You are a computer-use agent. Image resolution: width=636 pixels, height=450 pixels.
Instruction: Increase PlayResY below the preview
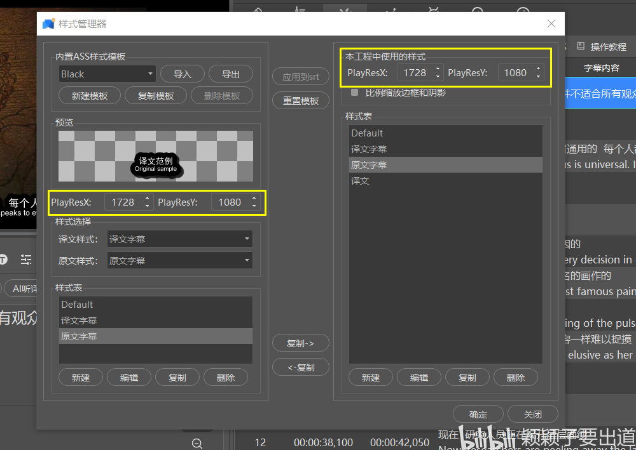[254, 198]
